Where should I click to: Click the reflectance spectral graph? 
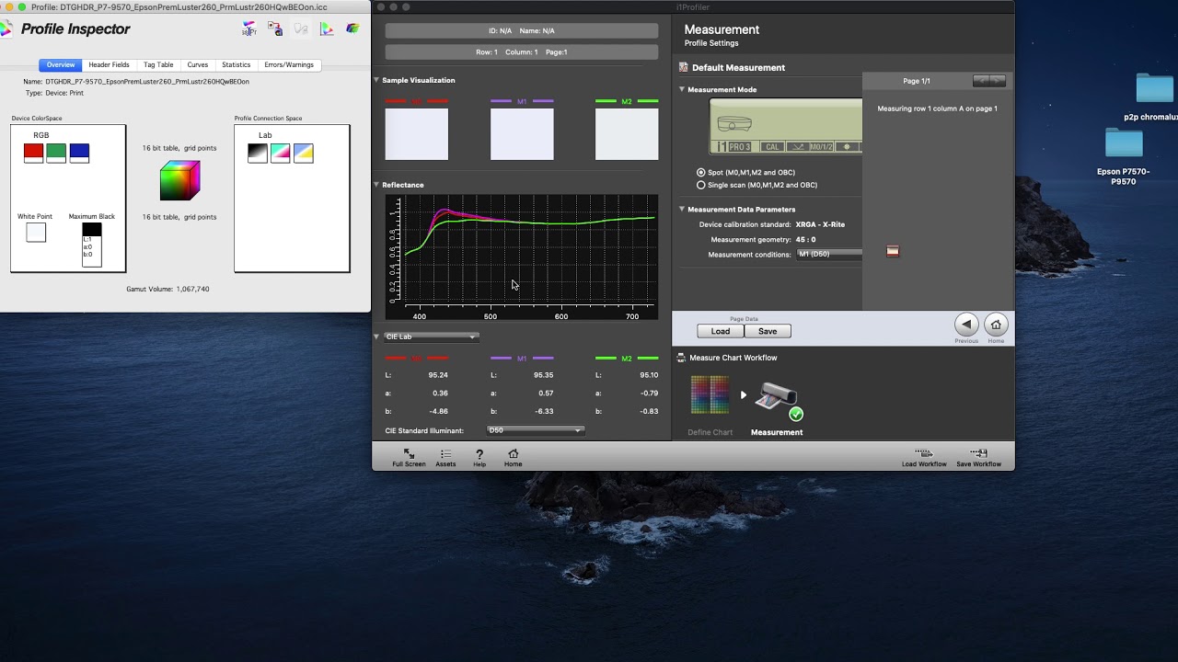click(x=522, y=257)
